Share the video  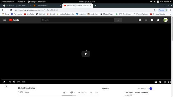pyautogui.click(x=82, y=92)
